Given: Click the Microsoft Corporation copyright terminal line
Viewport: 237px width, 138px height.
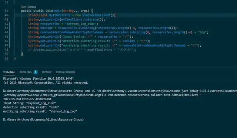Looking at the screenshot, I should point(46,83).
